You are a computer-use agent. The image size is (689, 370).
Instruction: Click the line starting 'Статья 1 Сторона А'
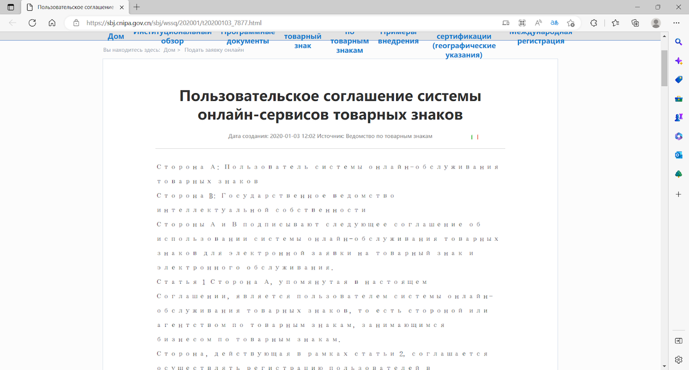pos(292,282)
